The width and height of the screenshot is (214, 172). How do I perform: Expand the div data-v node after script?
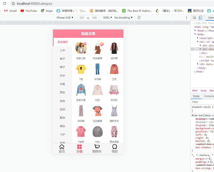198,64
